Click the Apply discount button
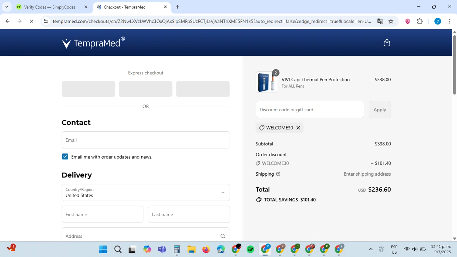 (380, 109)
